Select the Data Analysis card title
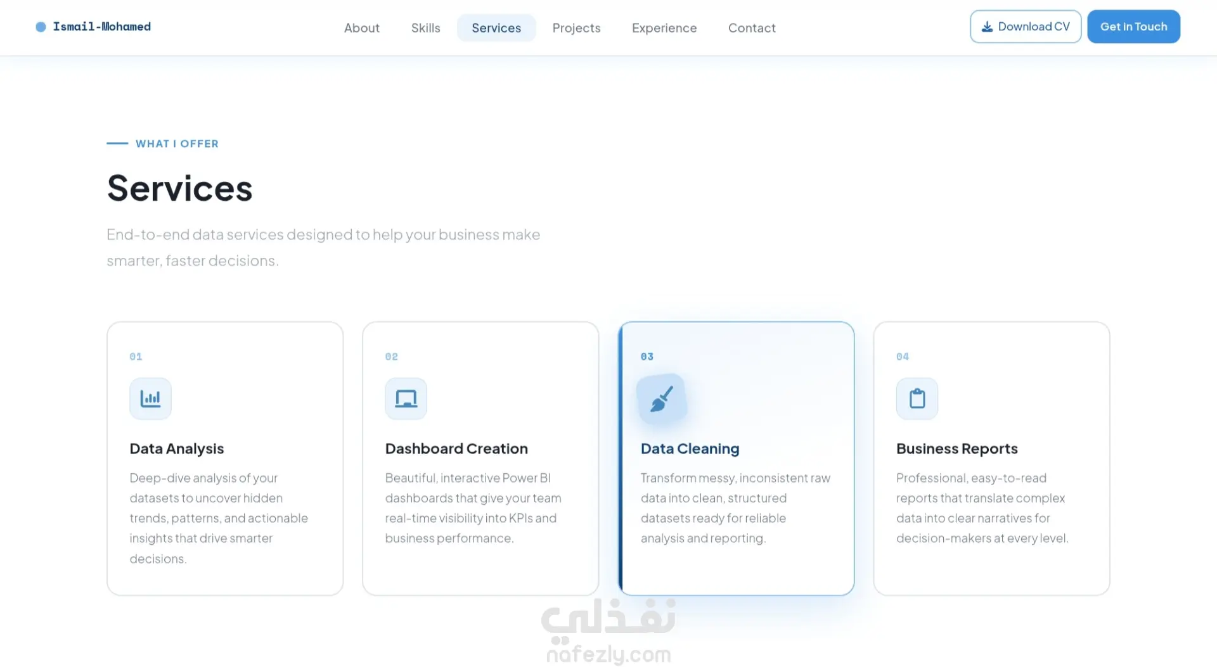 tap(177, 448)
